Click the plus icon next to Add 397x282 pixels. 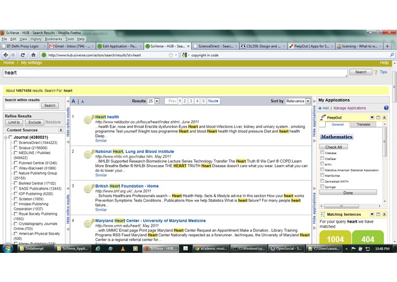320,108
